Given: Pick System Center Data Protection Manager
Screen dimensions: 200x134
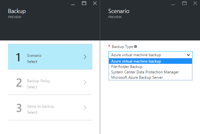Looking at the screenshot, I should tap(150, 72).
